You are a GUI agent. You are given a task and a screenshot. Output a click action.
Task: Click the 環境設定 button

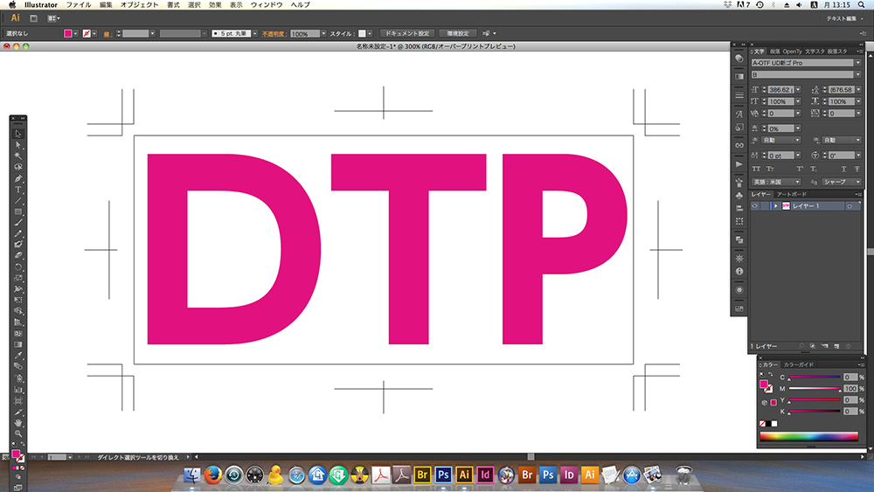(460, 33)
